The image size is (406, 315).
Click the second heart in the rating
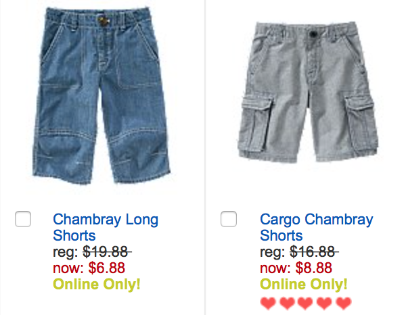click(286, 301)
